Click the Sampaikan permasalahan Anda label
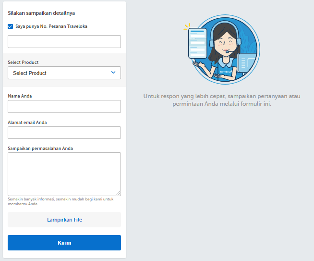Image resolution: width=314 pixels, height=261 pixels. 40,149
